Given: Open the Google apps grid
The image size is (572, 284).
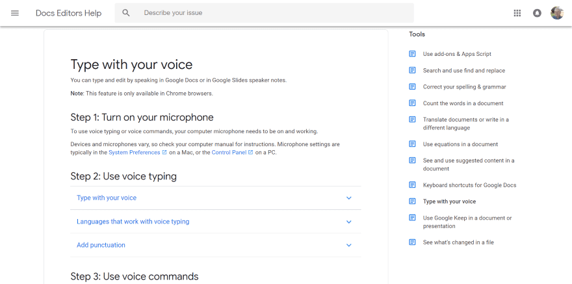Looking at the screenshot, I should 517,13.
